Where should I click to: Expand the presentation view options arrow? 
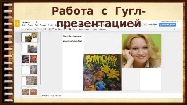144,24
